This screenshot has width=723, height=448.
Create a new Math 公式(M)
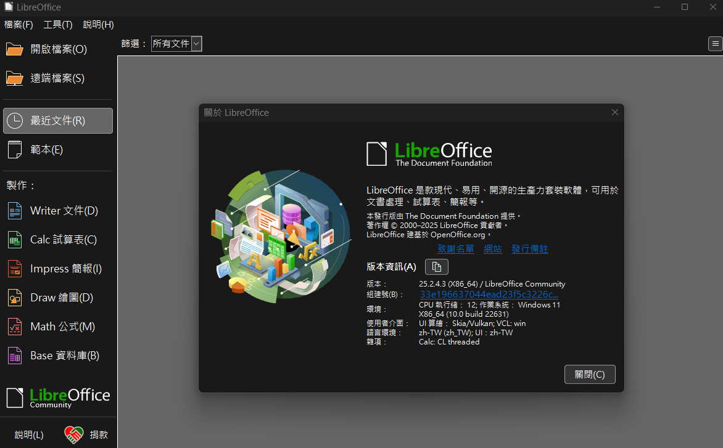point(58,327)
